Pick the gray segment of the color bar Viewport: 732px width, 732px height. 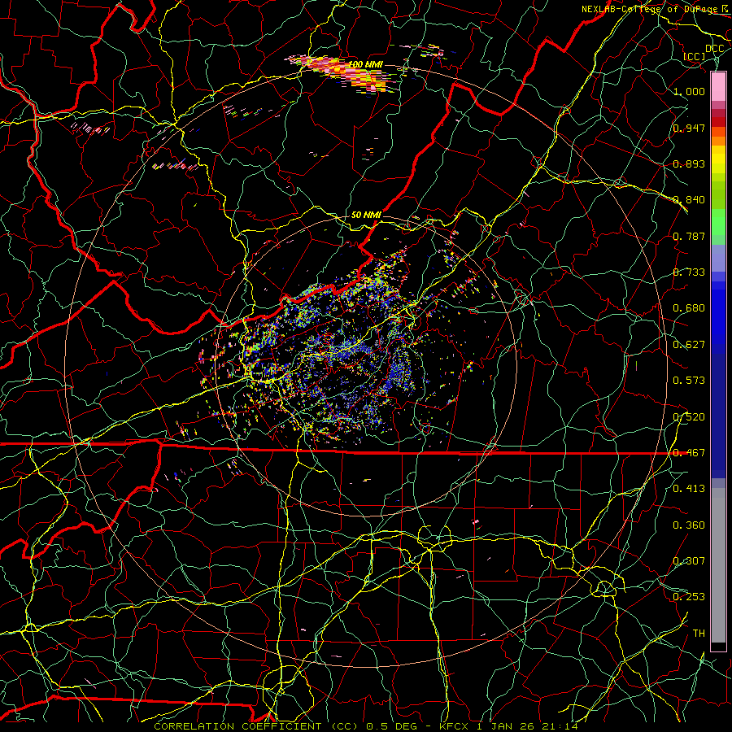tap(718, 565)
